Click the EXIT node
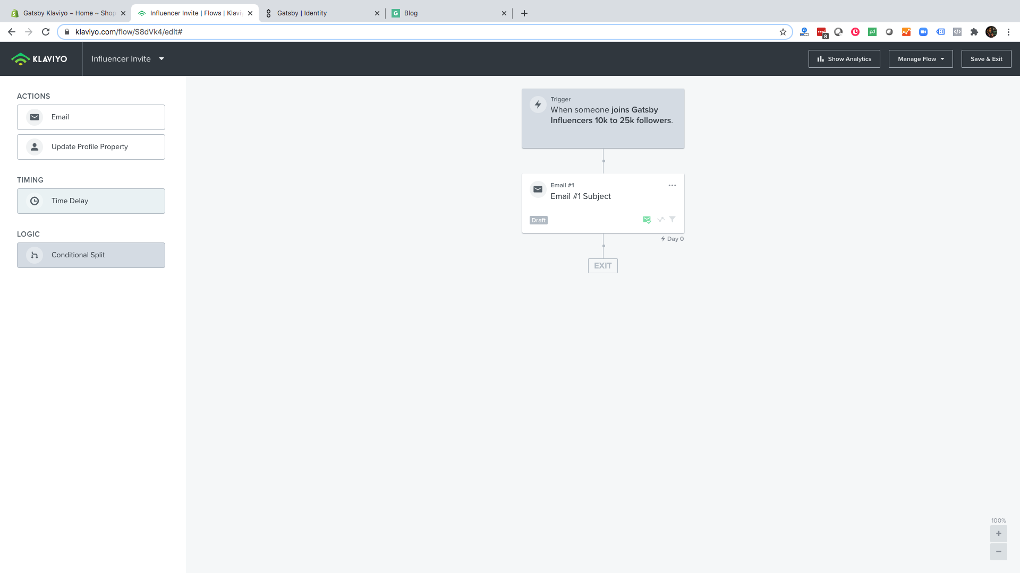1020x573 pixels. tap(602, 266)
